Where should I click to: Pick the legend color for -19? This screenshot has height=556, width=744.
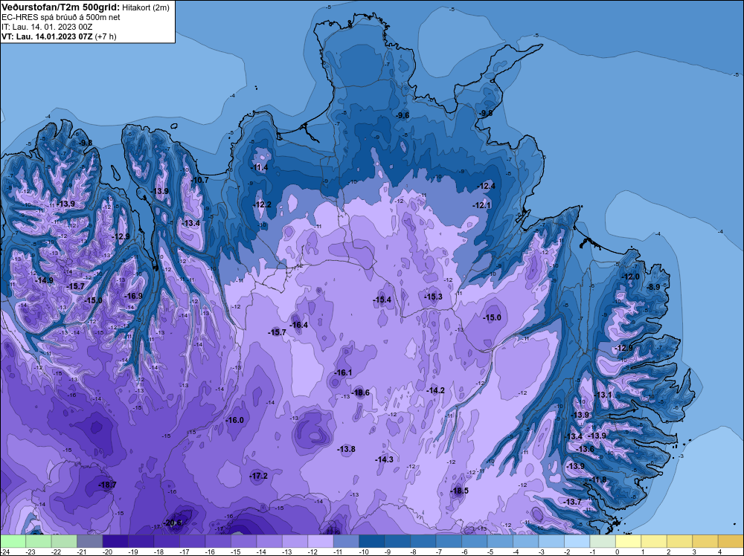pos(141,541)
